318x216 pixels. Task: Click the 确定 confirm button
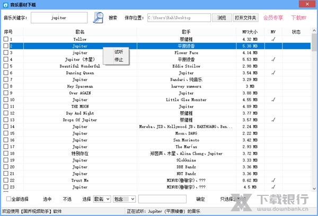(200, 199)
